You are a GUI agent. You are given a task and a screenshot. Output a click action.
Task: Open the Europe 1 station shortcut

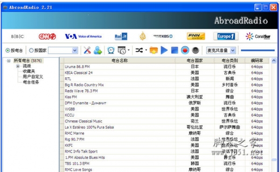tap(226, 36)
